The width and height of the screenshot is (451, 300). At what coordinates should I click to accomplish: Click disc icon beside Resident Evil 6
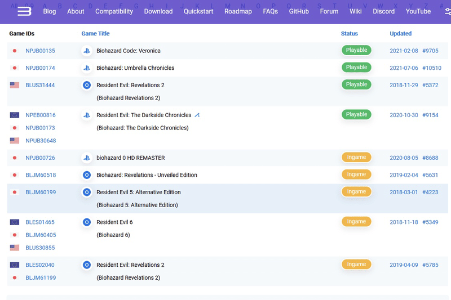point(87,222)
